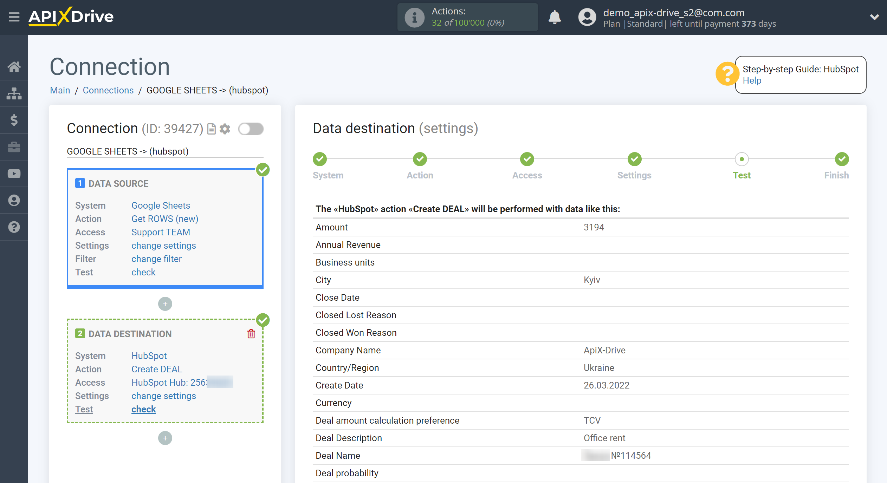Delete the data destination block
887x483 pixels.
(251, 334)
